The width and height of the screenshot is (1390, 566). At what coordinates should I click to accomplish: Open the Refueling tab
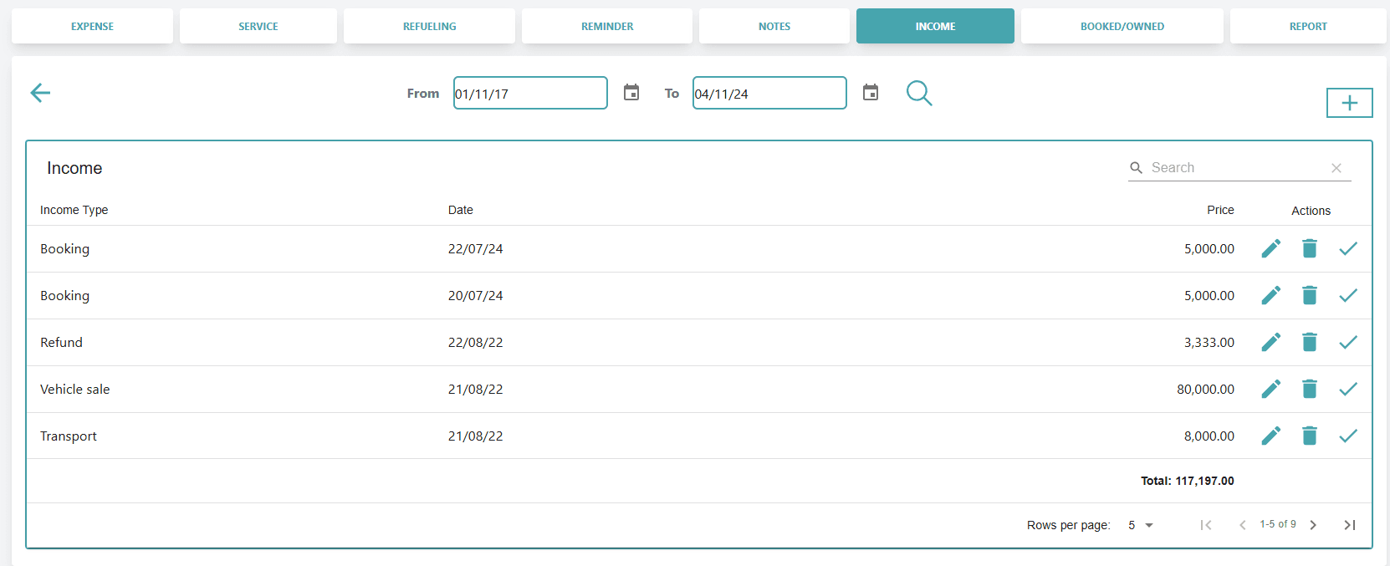429,26
